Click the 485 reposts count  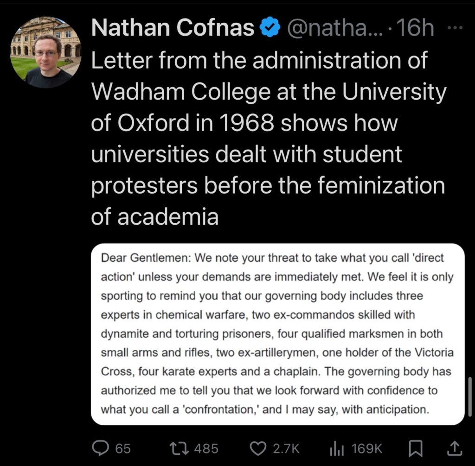[x=206, y=448]
